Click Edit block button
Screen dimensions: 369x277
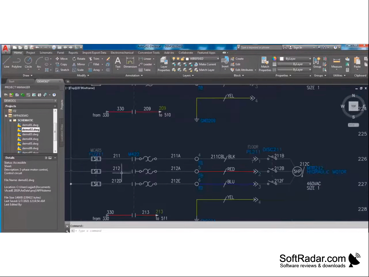(x=235, y=64)
